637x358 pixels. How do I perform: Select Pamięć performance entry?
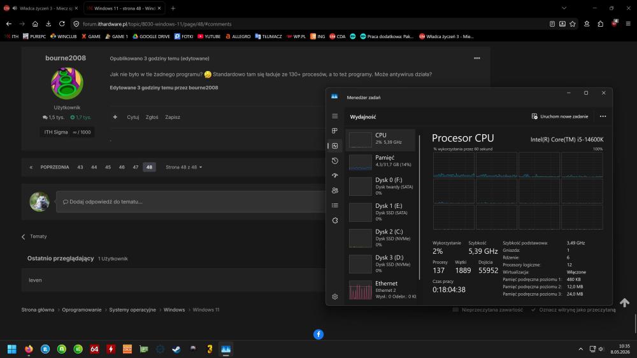[x=381, y=162]
